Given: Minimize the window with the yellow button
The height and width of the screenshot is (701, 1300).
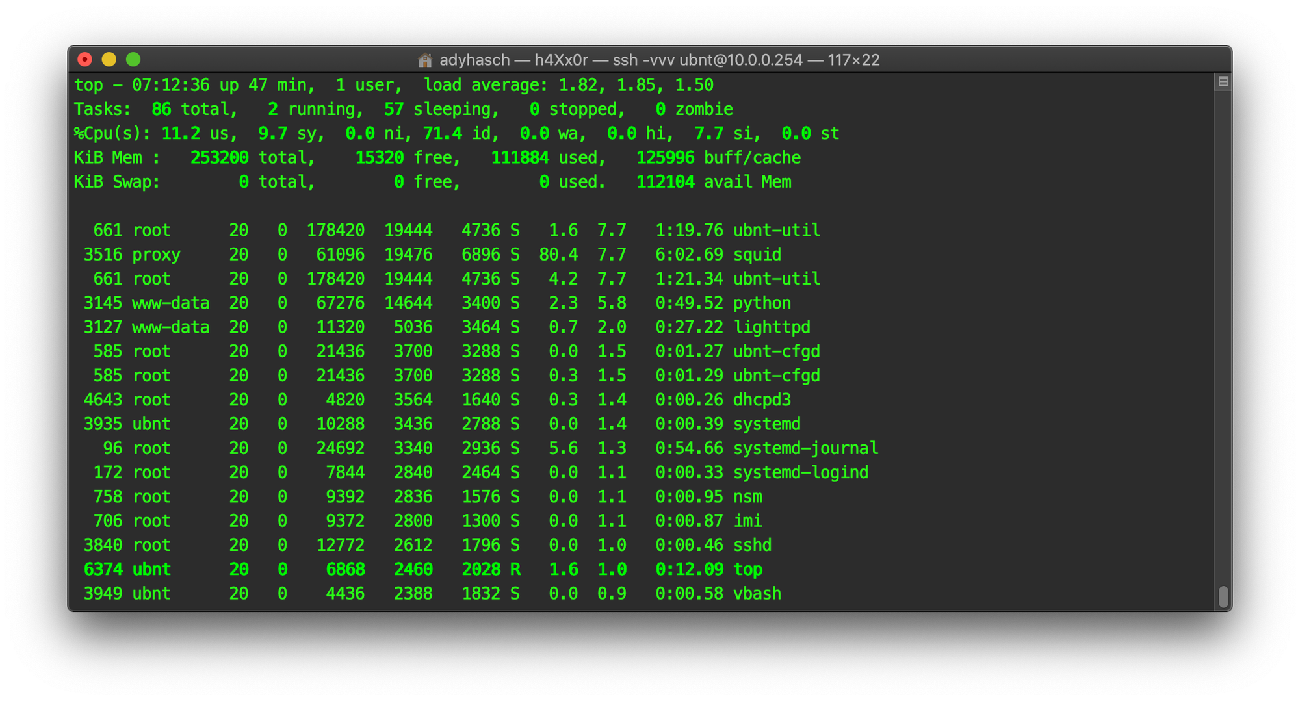Looking at the screenshot, I should pyautogui.click(x=109, y=60).
